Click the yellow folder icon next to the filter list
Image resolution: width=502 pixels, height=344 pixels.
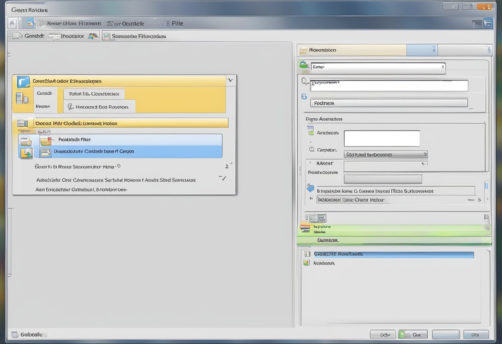click(25, 141)
